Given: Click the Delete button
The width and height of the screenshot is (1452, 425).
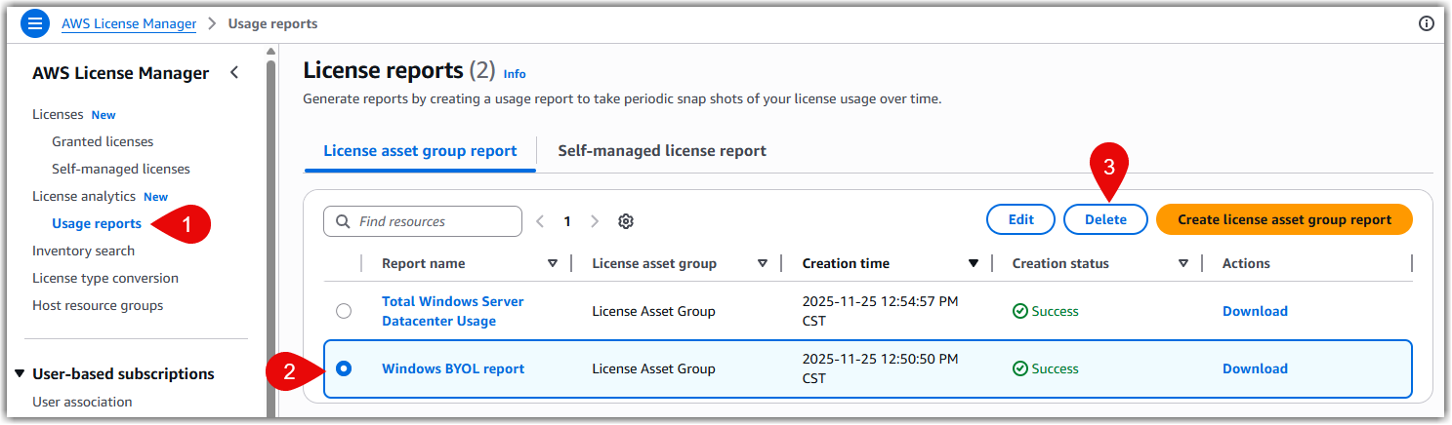Looking at the screenshot, I should pos(1105,219).
